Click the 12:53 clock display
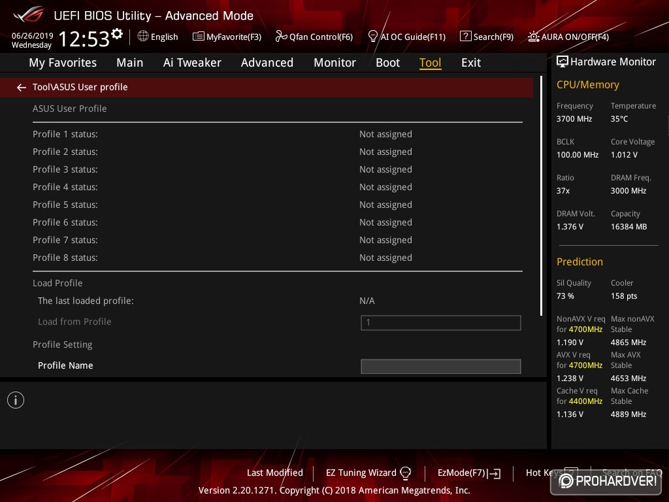The height and width of the screenshot is (502, 669). coord(84,39)
